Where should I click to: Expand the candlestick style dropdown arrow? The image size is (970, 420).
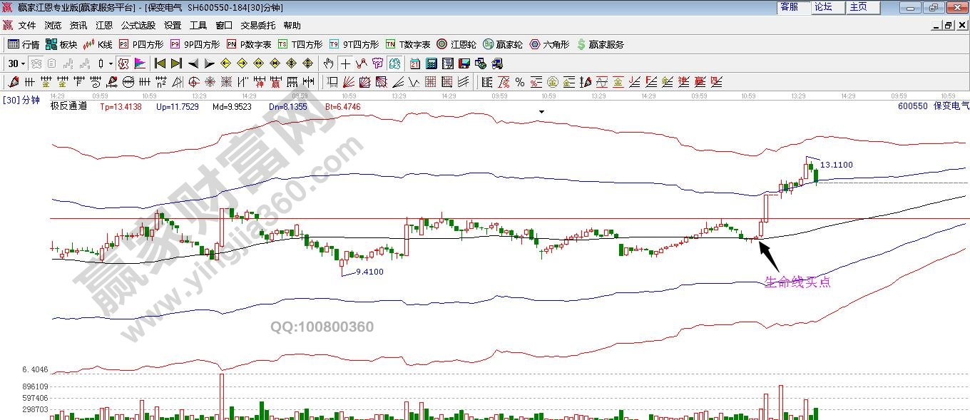pyautogui.click(x=111, y=63)
